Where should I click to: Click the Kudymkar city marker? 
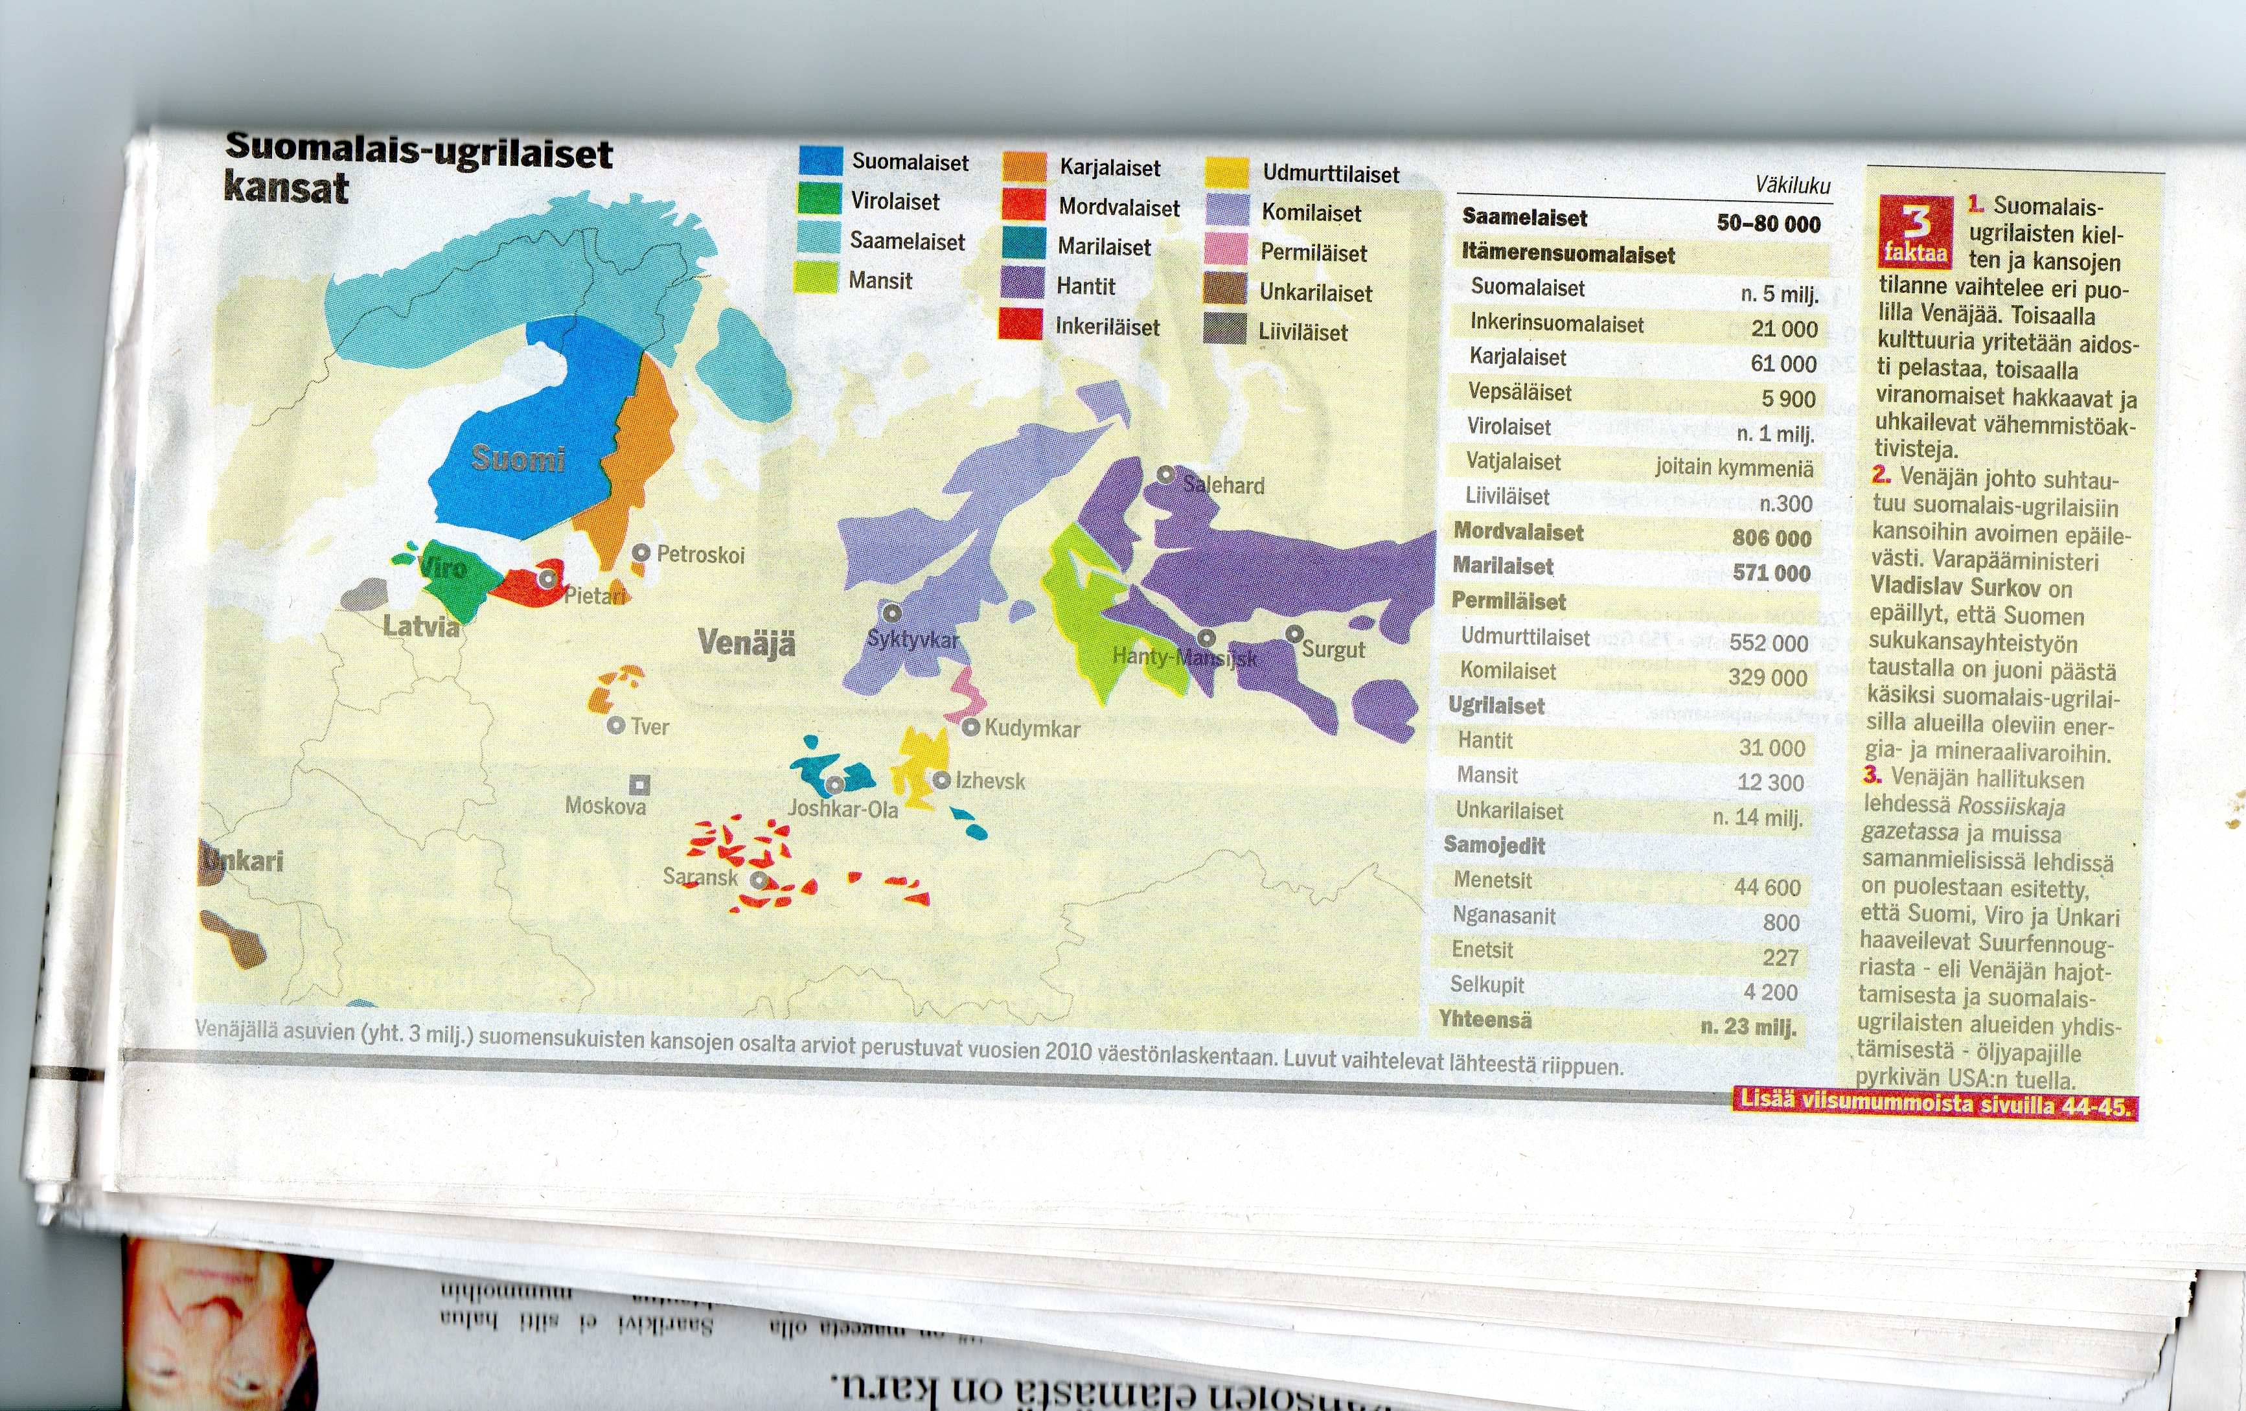coord(970,726)
